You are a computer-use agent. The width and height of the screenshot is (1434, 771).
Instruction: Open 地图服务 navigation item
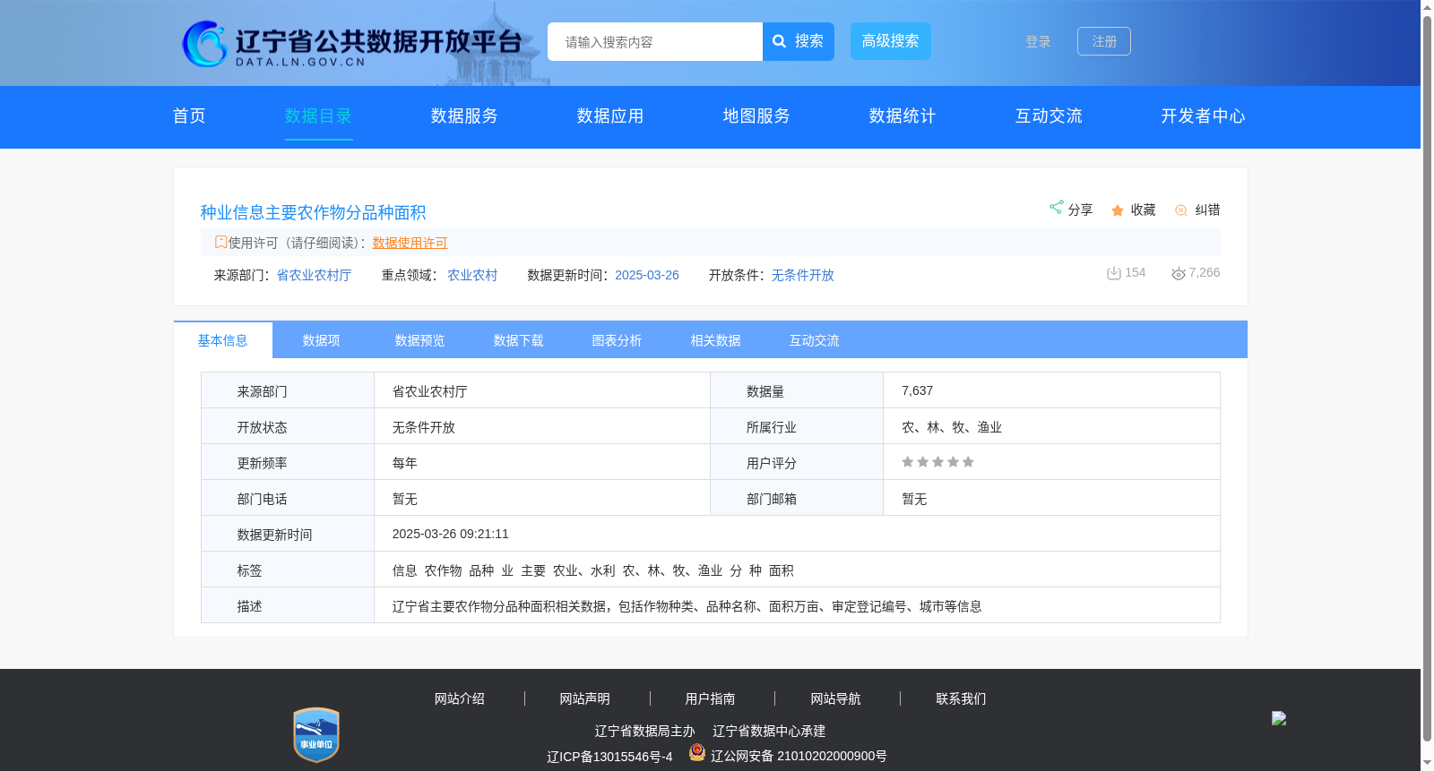coord(756,116)
